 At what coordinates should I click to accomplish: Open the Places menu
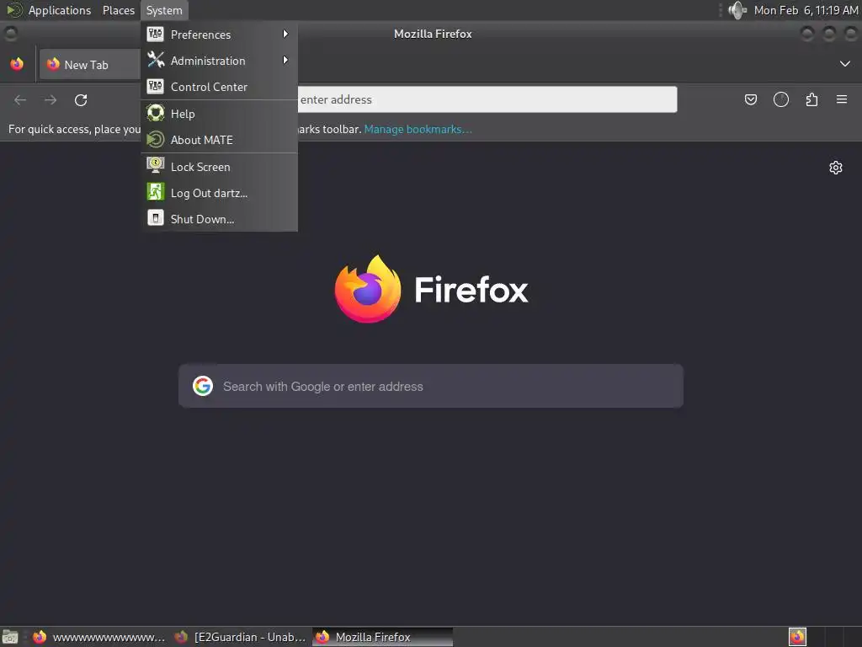[x=119, y=10]
